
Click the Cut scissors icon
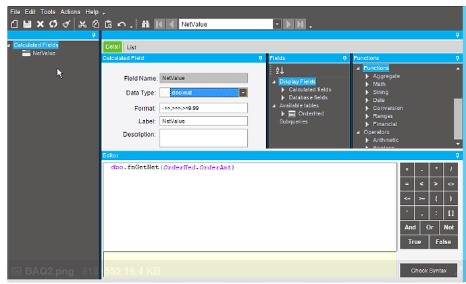coord(82,24)
